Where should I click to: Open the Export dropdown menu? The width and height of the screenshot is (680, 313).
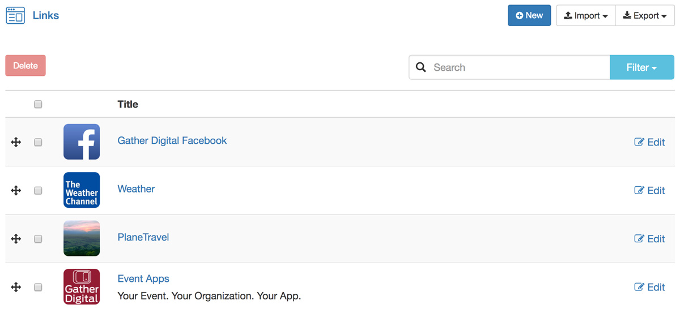[645, 15]
